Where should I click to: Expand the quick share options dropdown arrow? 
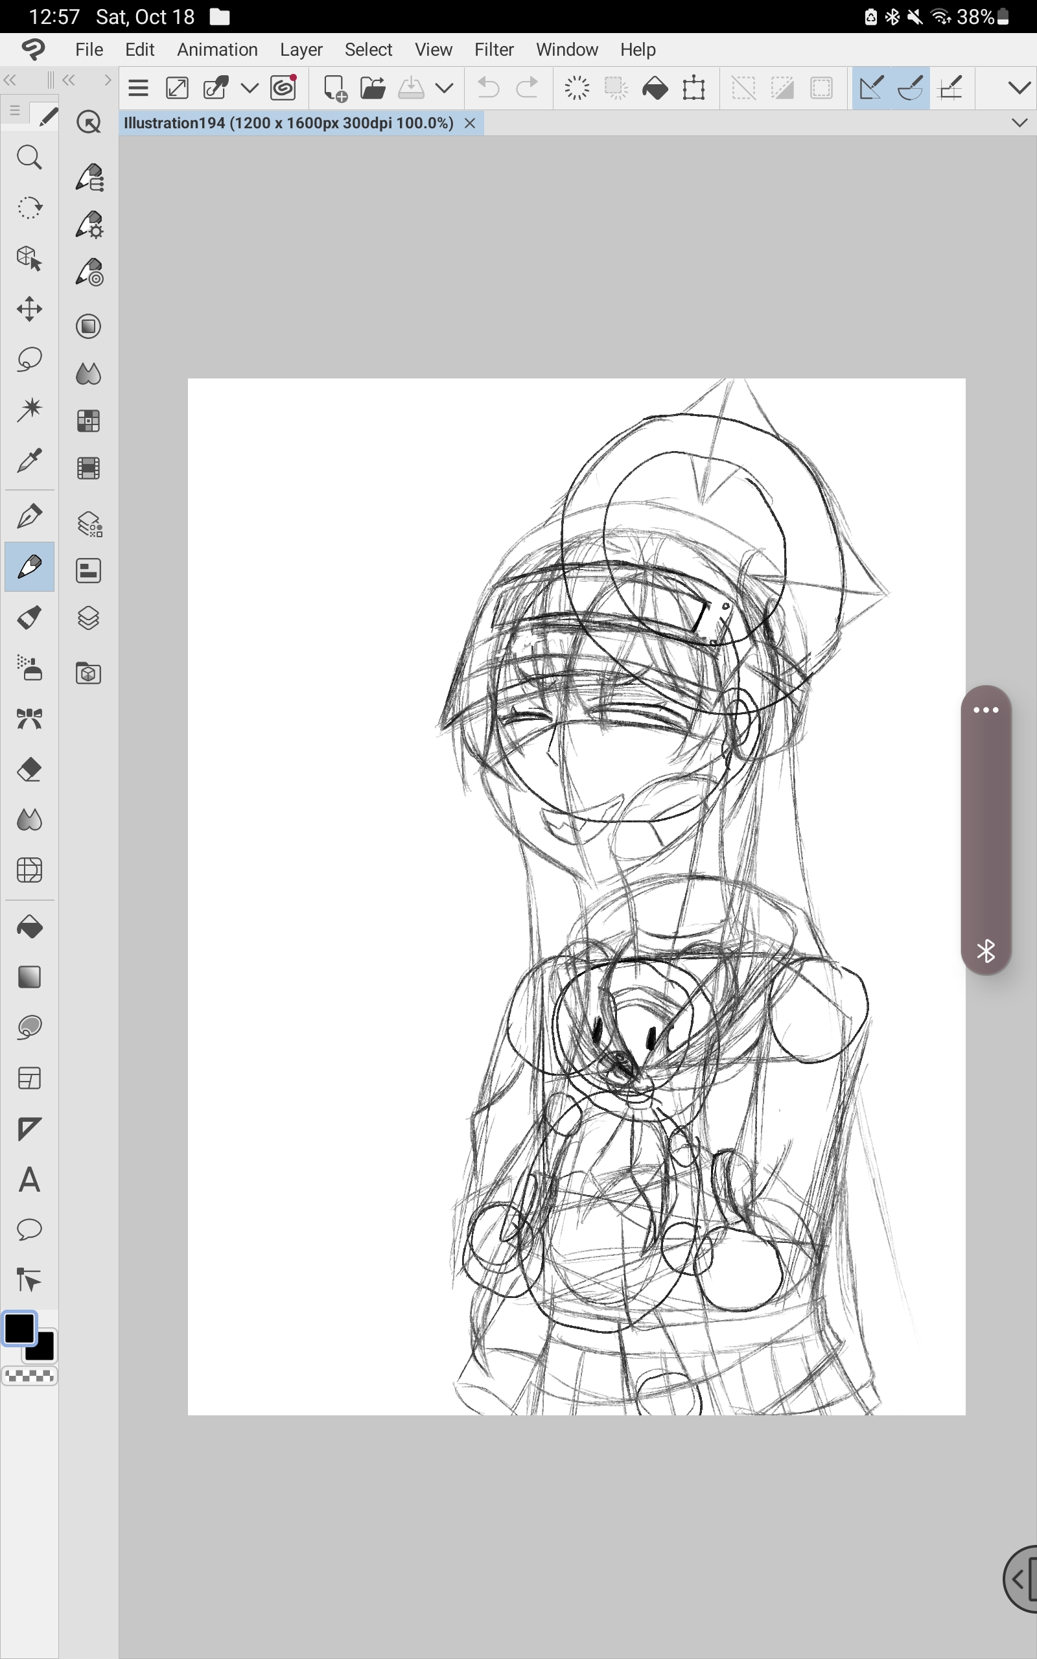tap(250, 87)
